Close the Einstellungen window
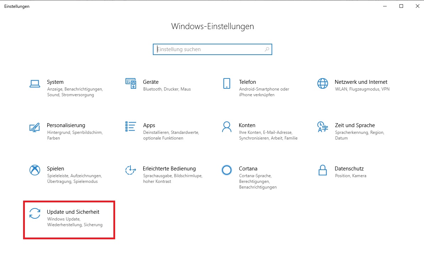 click(x=417, y=6)
